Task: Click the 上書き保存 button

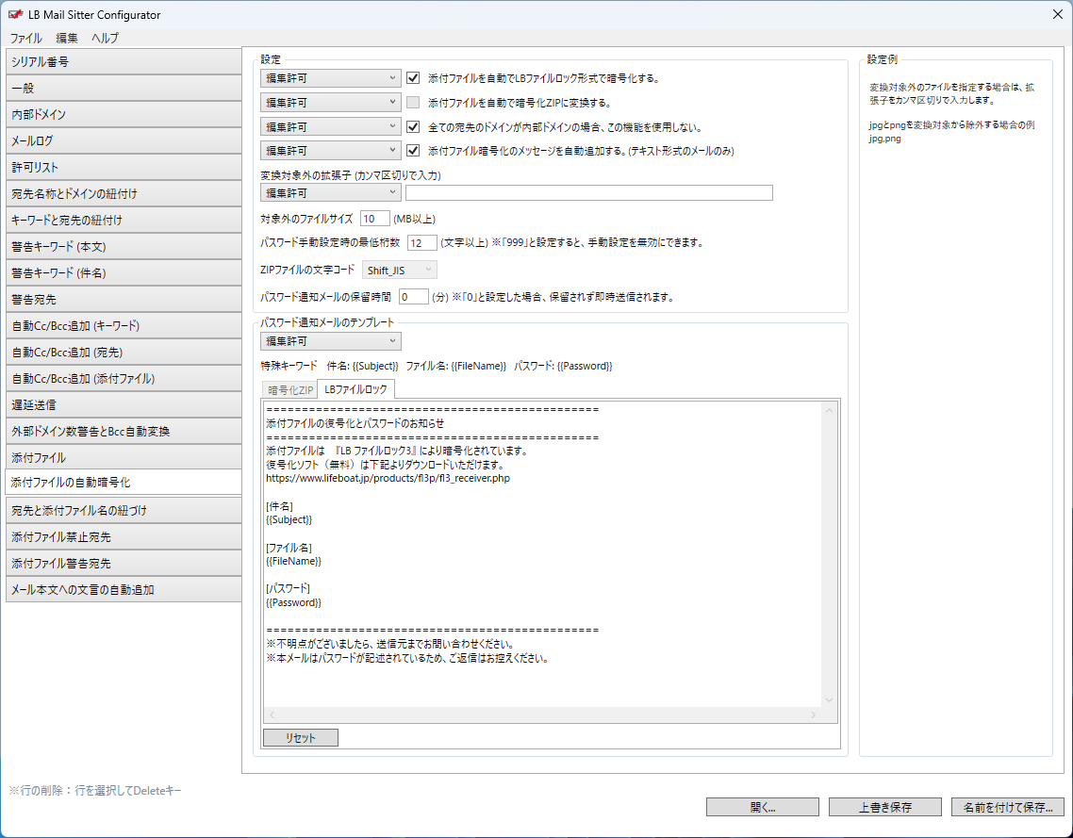Action: (x=884, y=807)
